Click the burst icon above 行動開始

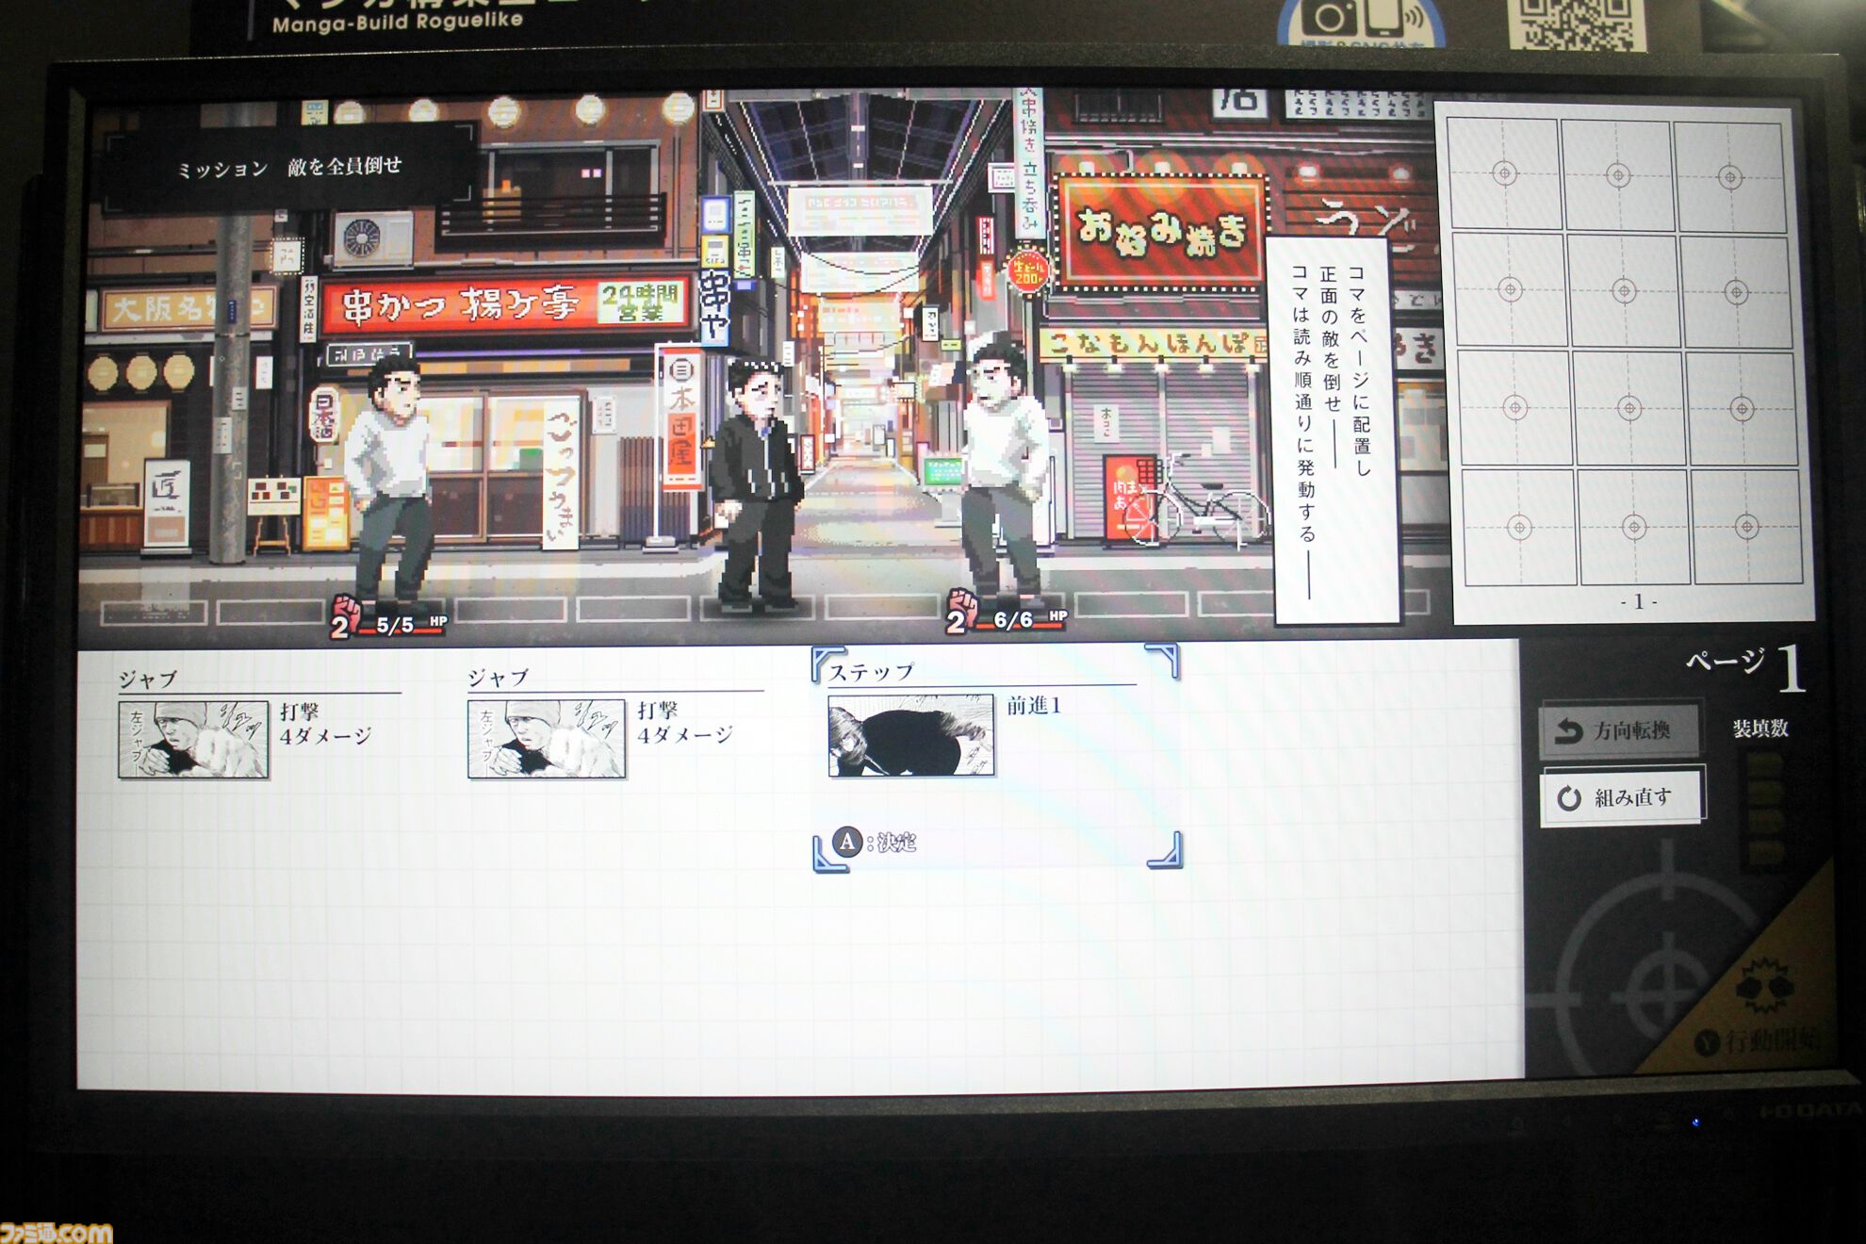click(x=1765, y=985)
